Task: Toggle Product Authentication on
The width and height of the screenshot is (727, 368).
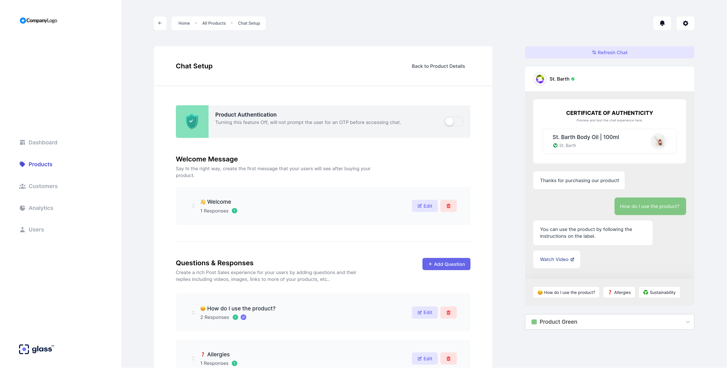Action: pyautogui.click(x=453, y=121)
